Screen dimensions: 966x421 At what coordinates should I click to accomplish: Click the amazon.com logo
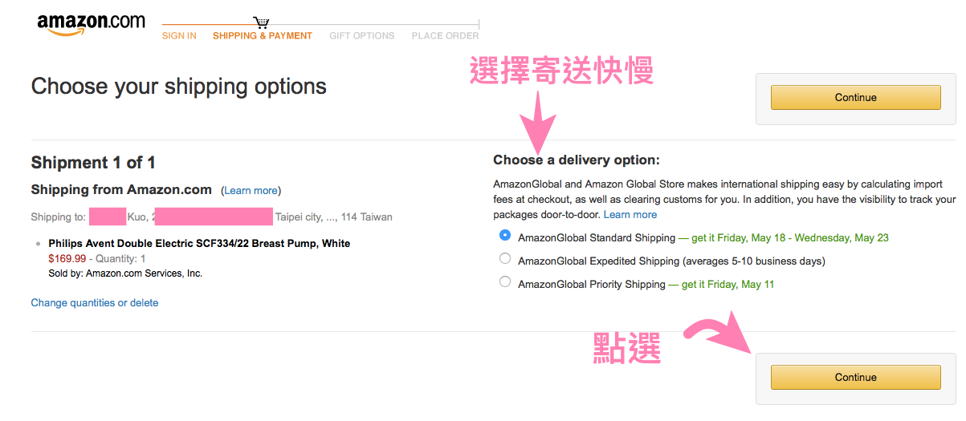(x=91, y=24)
